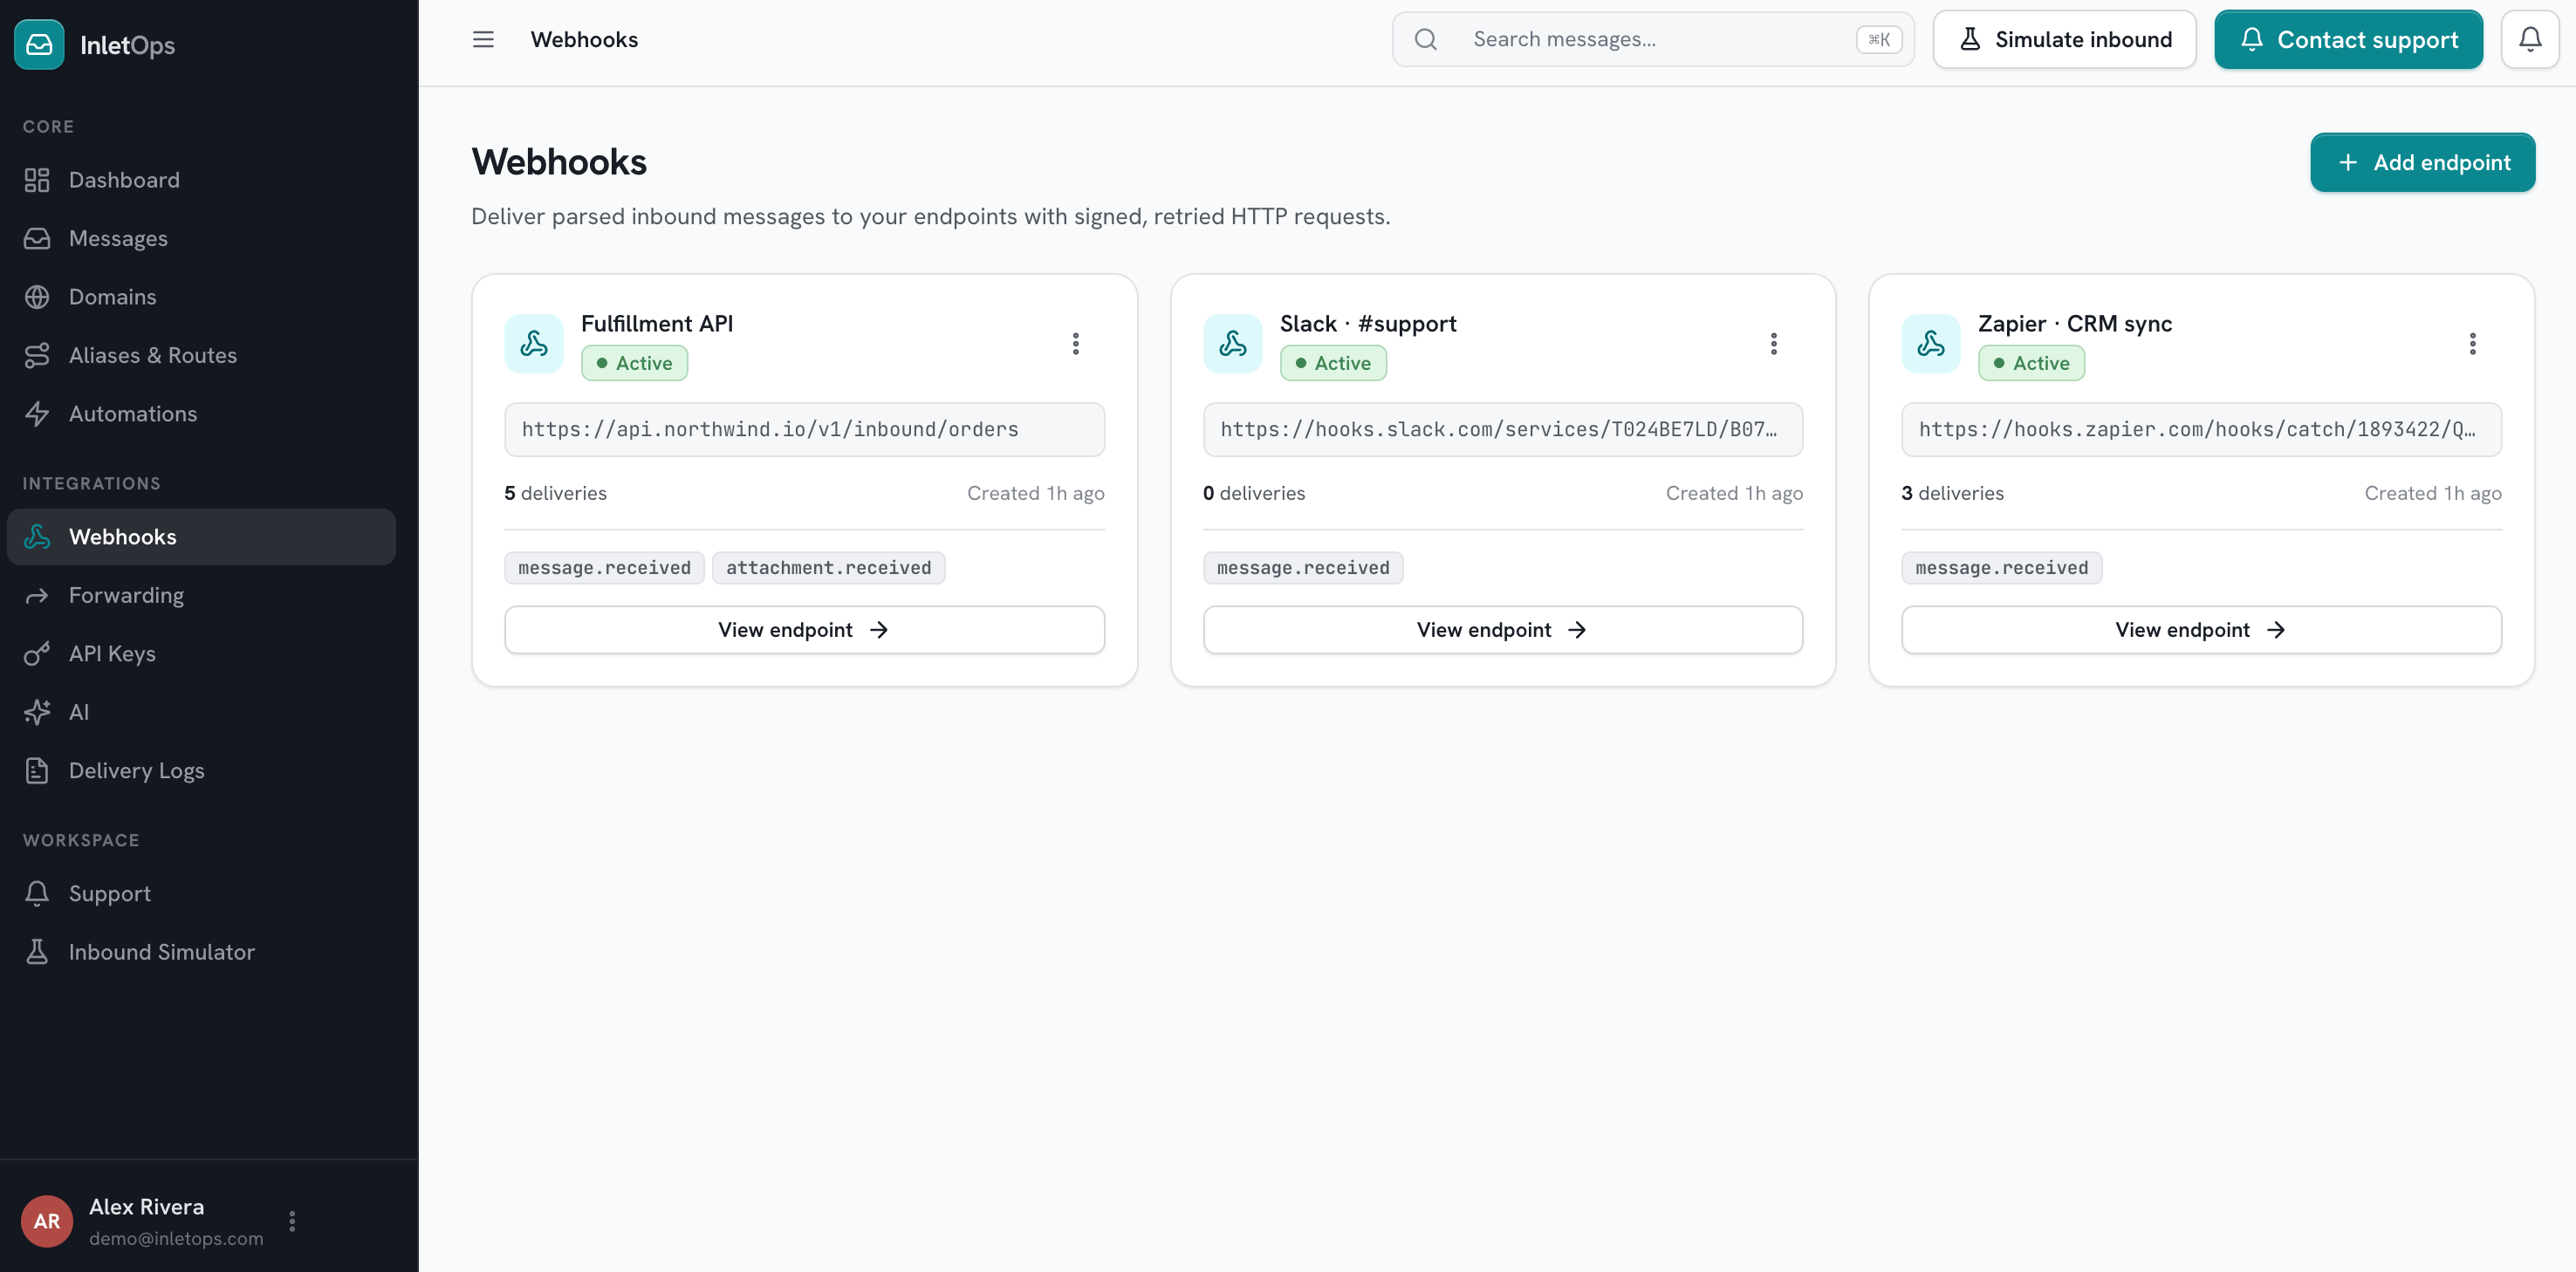Screen dimensions: 2576x1272
Task: Focus the Search messages field
Action: [1653, 39]
